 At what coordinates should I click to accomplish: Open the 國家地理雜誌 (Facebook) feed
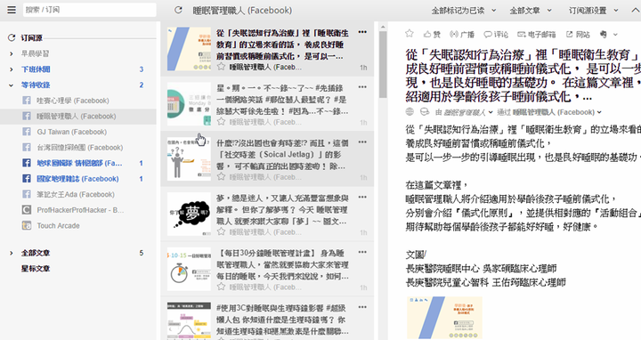click(x=78, y=179)
